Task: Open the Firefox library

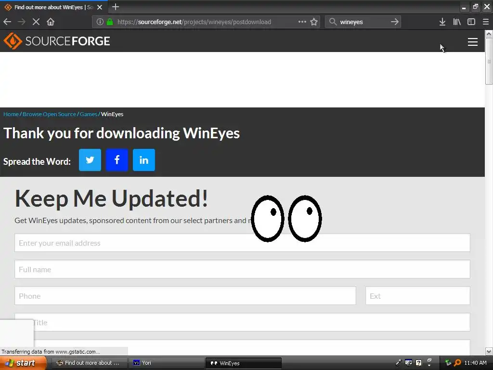Action: [x=456, y=22]
